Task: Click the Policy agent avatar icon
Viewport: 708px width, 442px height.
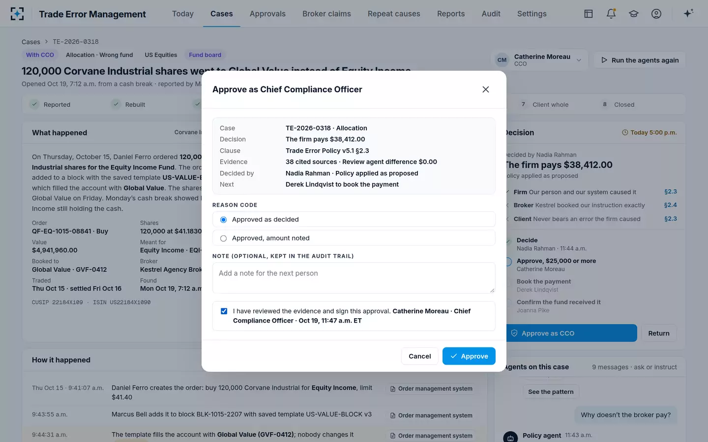Action: pos(510,437)
